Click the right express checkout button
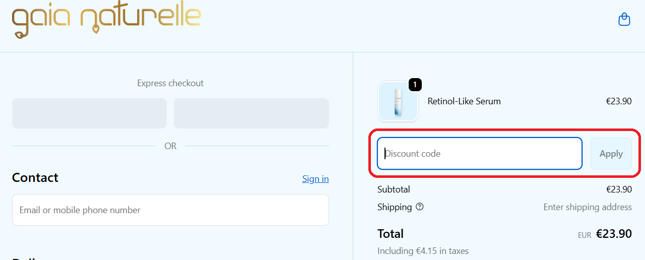The width and height of the screenshot is (645, 260). tap(251, 113)
